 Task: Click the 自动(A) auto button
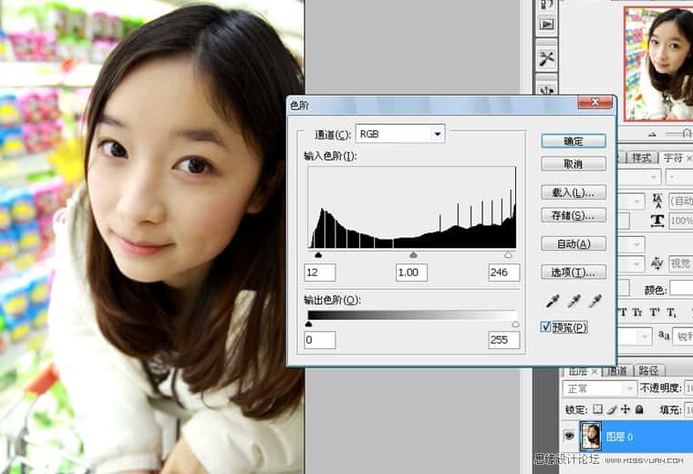coord(573,244)
